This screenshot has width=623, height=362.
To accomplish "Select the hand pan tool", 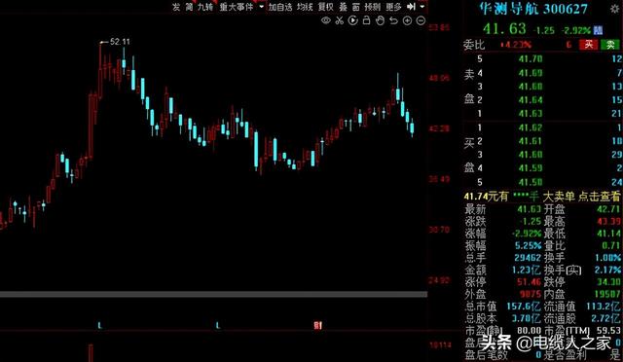I will coord(381,20).
